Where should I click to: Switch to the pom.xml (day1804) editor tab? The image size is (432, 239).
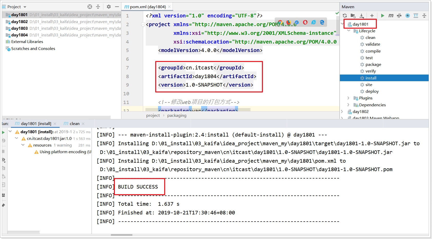[147, 7]
